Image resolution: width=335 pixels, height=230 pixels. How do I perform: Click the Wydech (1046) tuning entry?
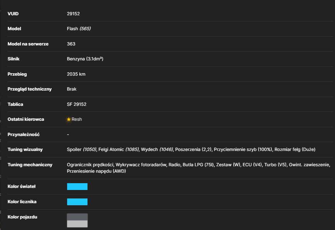[x=157, y=149]
